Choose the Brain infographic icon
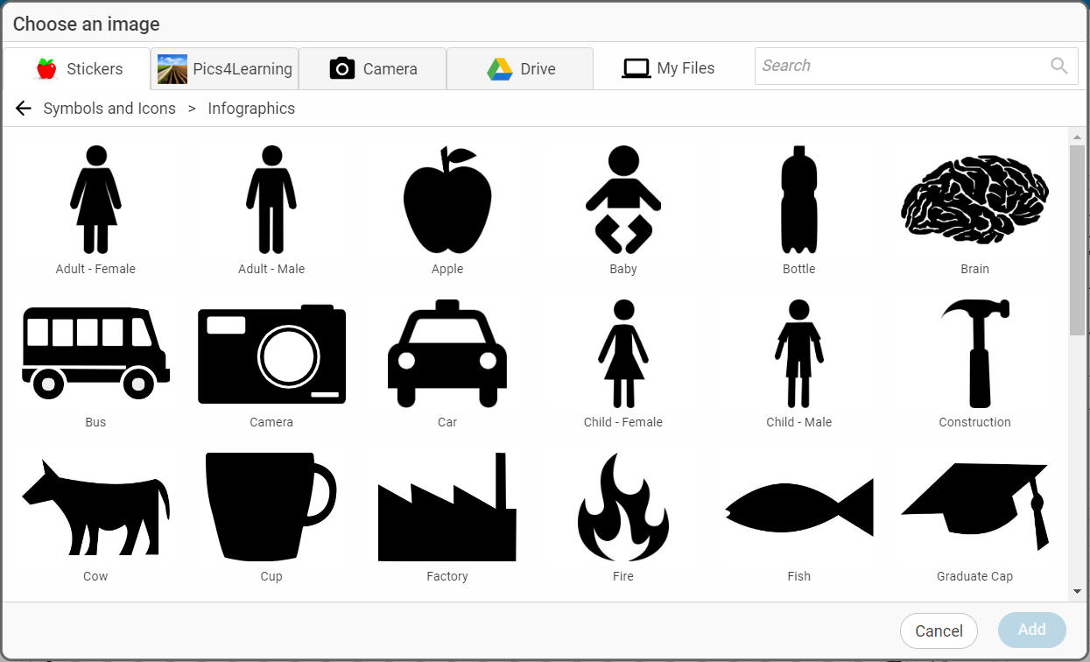 [974, 199]
